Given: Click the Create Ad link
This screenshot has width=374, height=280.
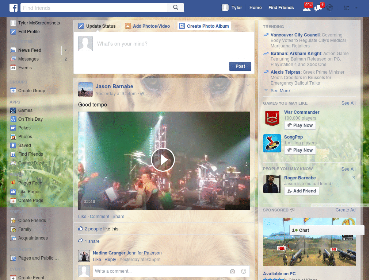Looking at the screenshot, I should 346,210.
